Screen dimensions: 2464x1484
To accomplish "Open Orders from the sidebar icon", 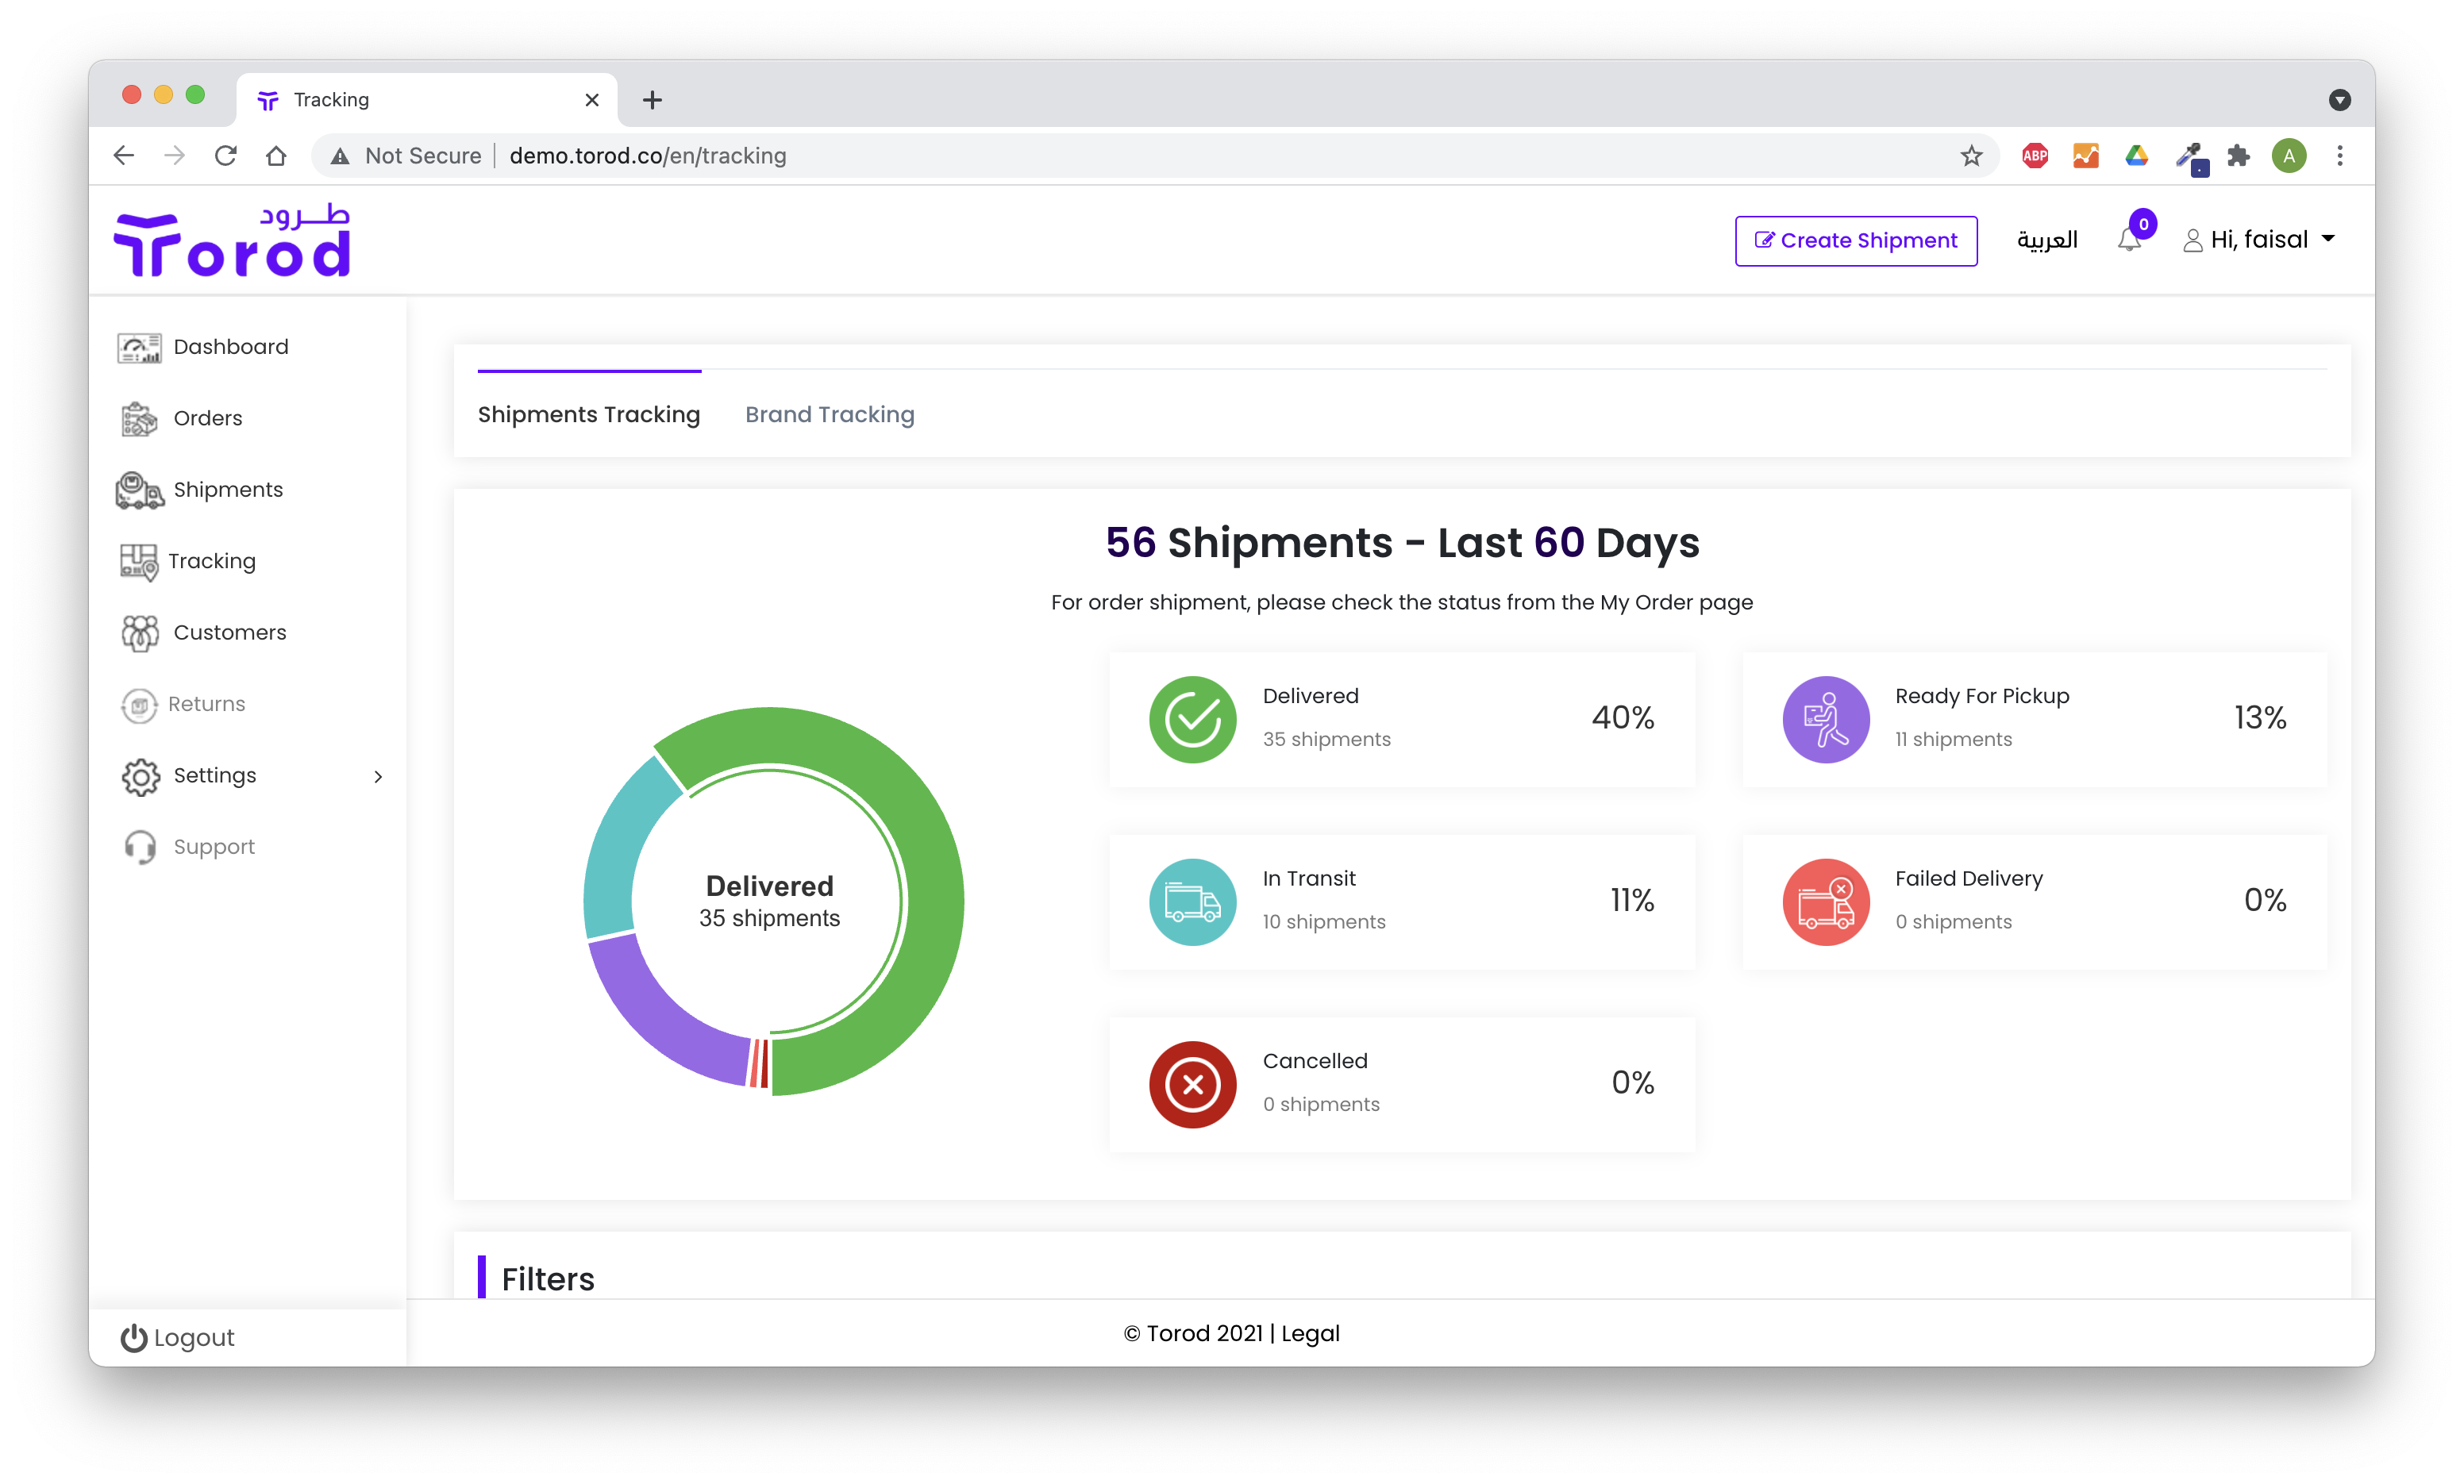I will click(x=139, y=419).
